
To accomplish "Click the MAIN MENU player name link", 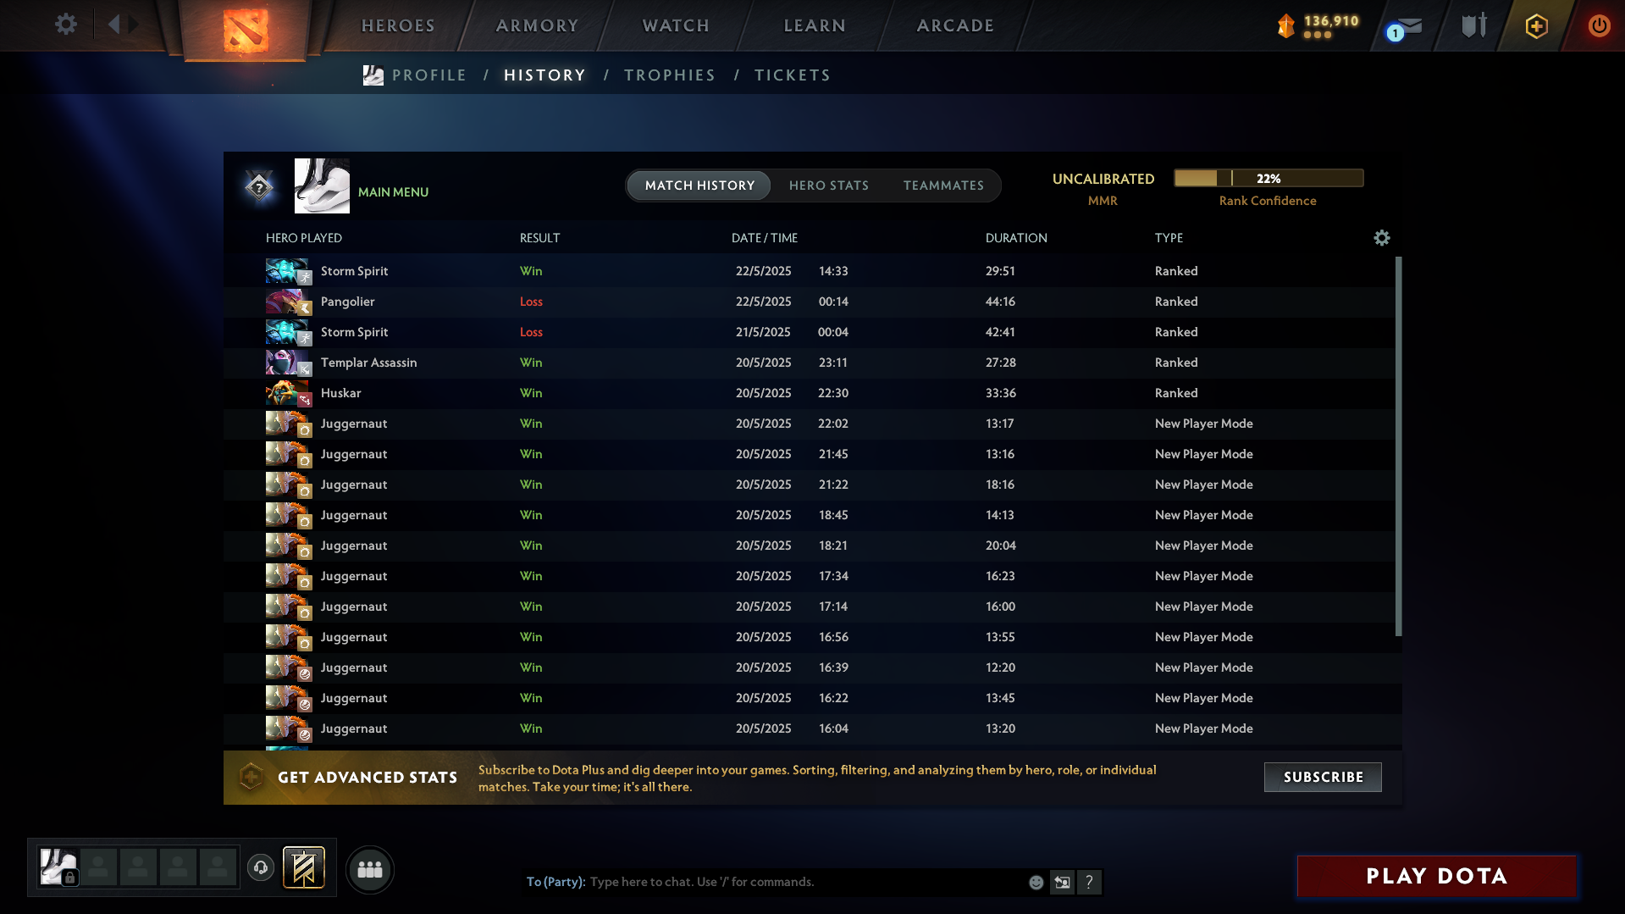I will coord(393,192).
